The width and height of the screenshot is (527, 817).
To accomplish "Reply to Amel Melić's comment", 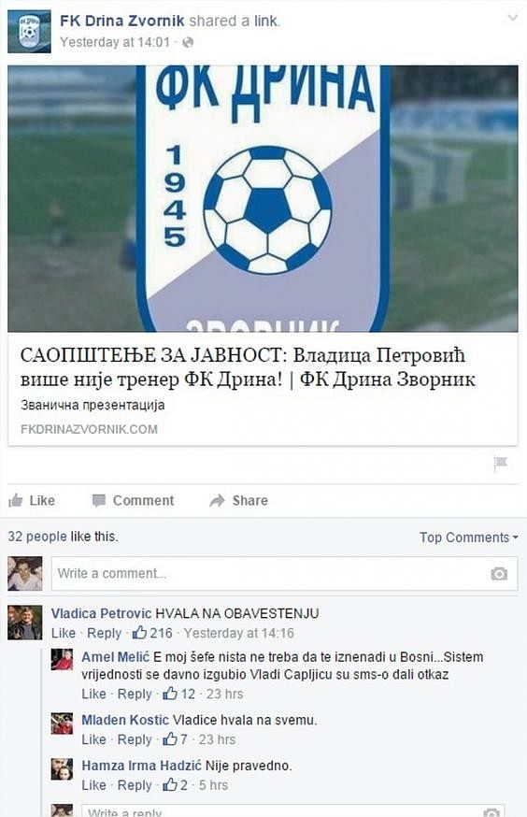I will tap(135, 694).
